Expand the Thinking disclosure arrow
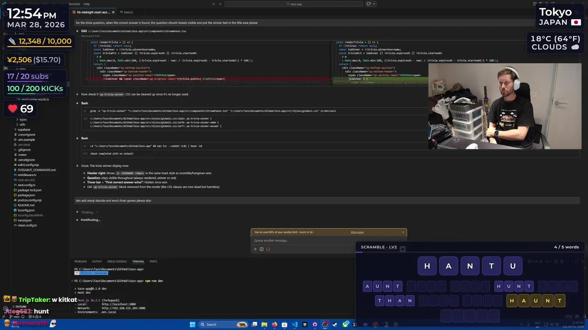 click(x=97, y=212)
